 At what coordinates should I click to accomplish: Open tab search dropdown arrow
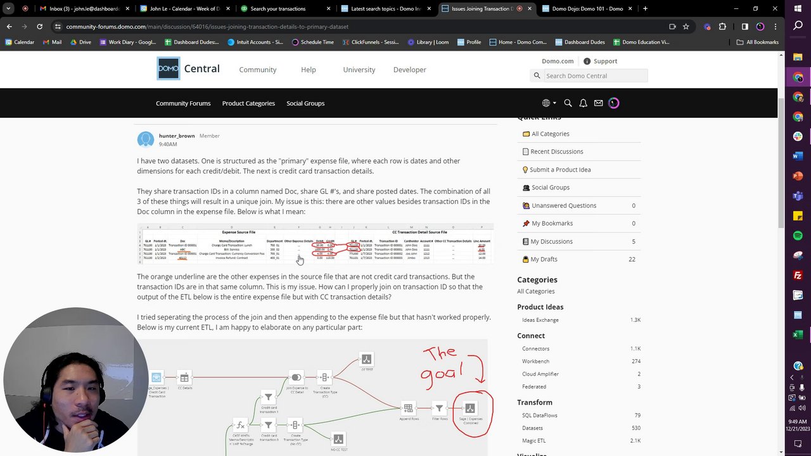[x=8, y=9]
